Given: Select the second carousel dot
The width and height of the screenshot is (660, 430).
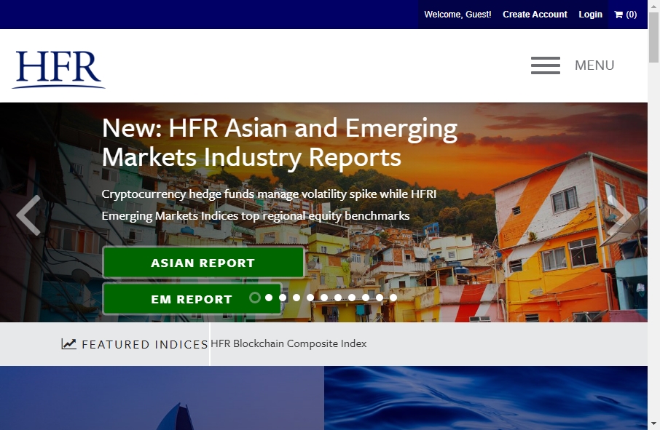Looking at the screenshot, I should [269, 298].
